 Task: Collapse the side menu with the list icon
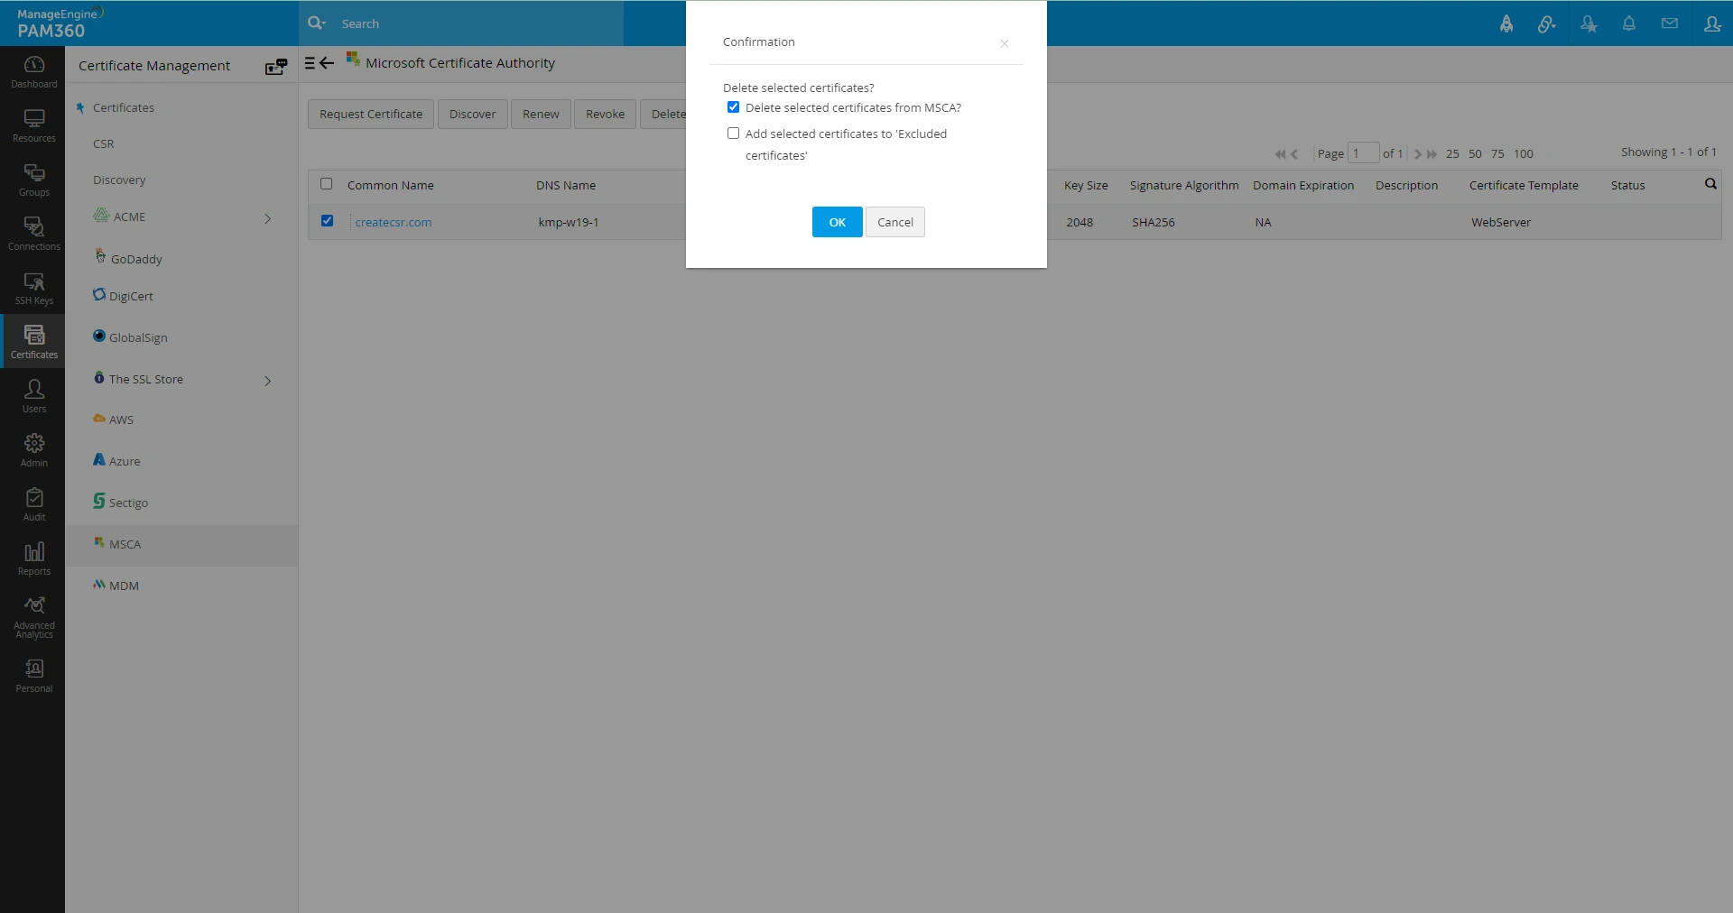coord(310,63)
